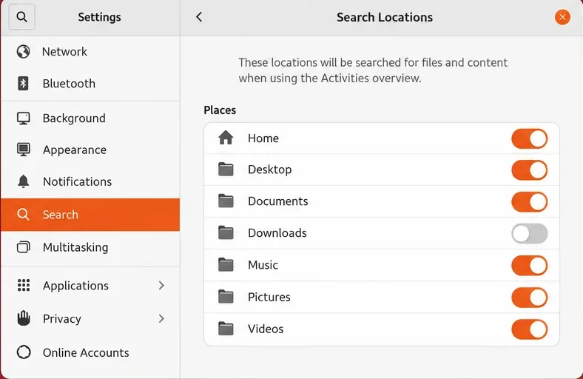Turn off the Documents toggle
Viewport: 583px width, 379px height.
pyautogui.click(x=530, y=201)
